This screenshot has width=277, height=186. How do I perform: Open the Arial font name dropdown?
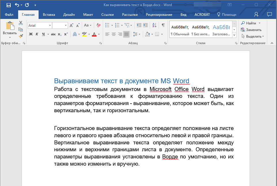tap(50, 26)
